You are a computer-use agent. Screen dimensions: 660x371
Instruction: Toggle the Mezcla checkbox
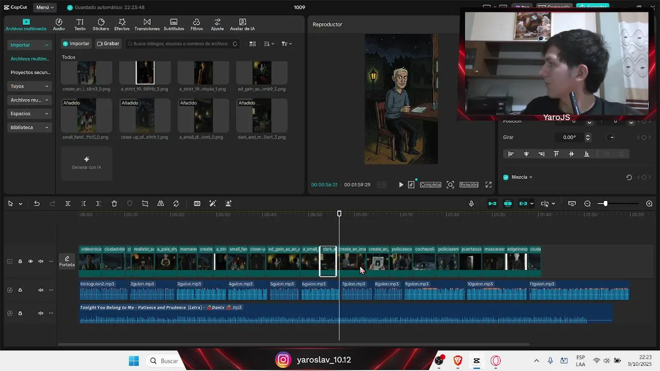pyautogui.click(x=506, y=177)
